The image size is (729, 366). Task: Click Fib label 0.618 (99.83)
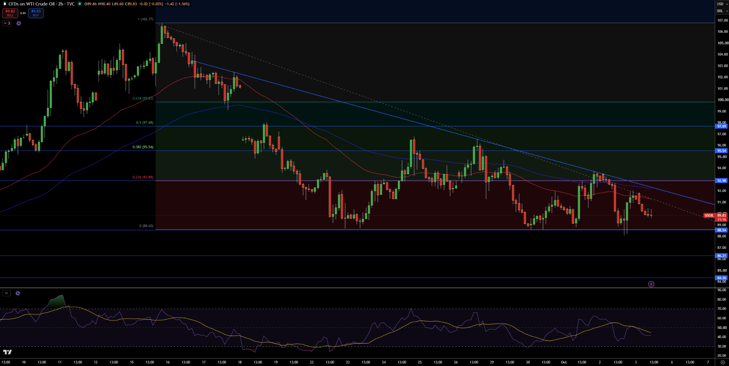(143, 98)
